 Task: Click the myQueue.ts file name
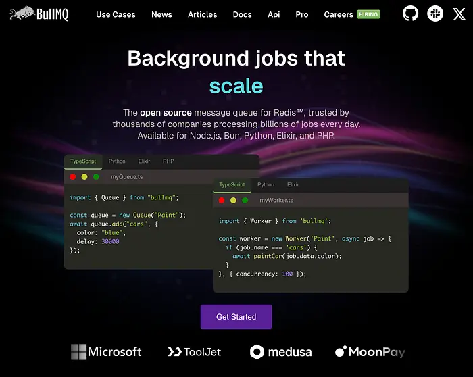pyautogui.click(x=127, y=177)
